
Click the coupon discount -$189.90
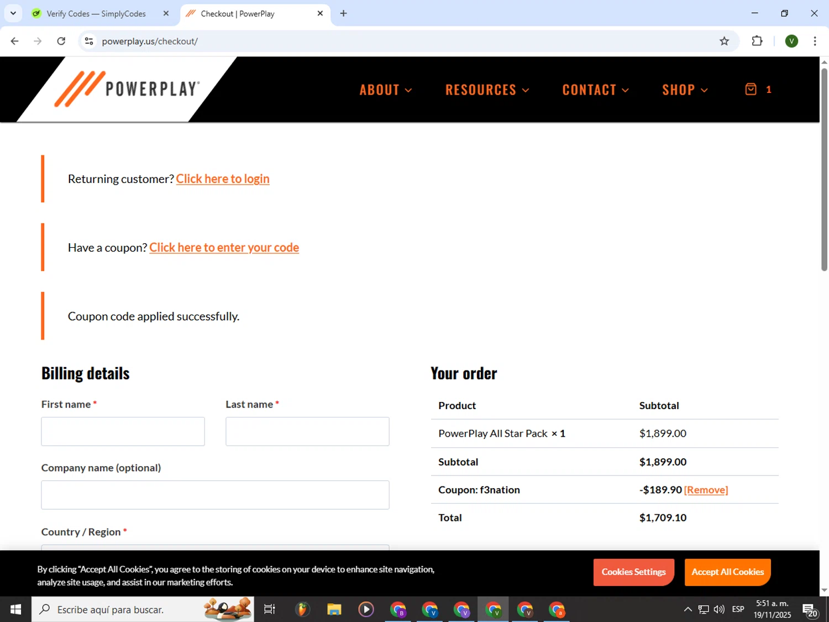click(x=660, y=490)
